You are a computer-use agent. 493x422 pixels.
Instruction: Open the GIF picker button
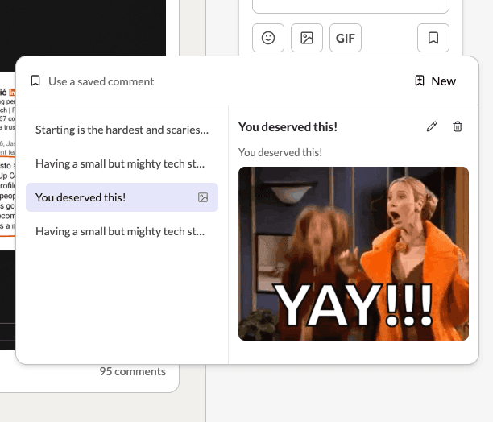tap(346, 38)
